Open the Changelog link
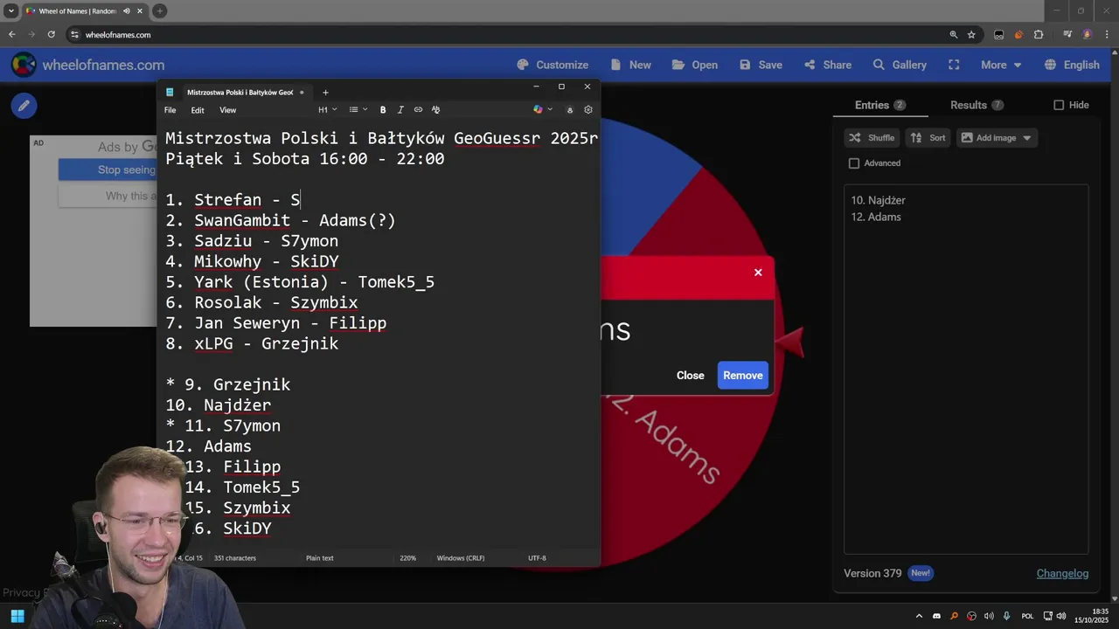 coord(1062,574)
